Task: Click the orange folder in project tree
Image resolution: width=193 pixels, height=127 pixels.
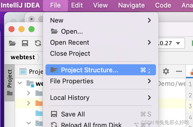Action: tap(39, 103)
